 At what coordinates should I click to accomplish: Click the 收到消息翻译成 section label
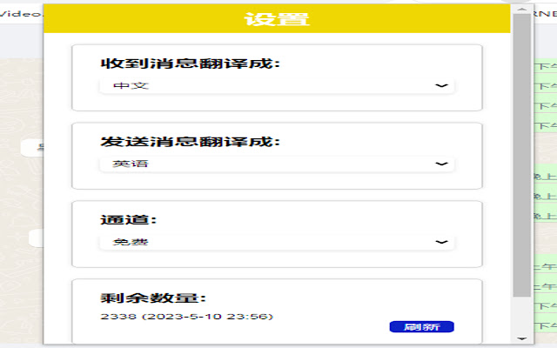coord(191,64)
